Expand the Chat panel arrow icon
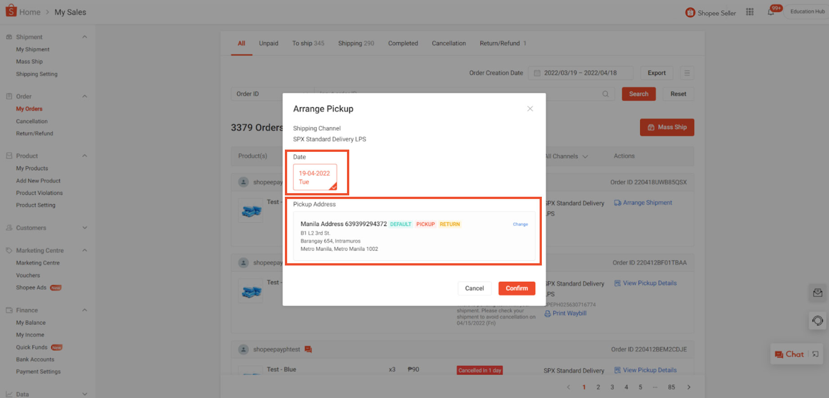829x398 pixels. pos(815,354)
